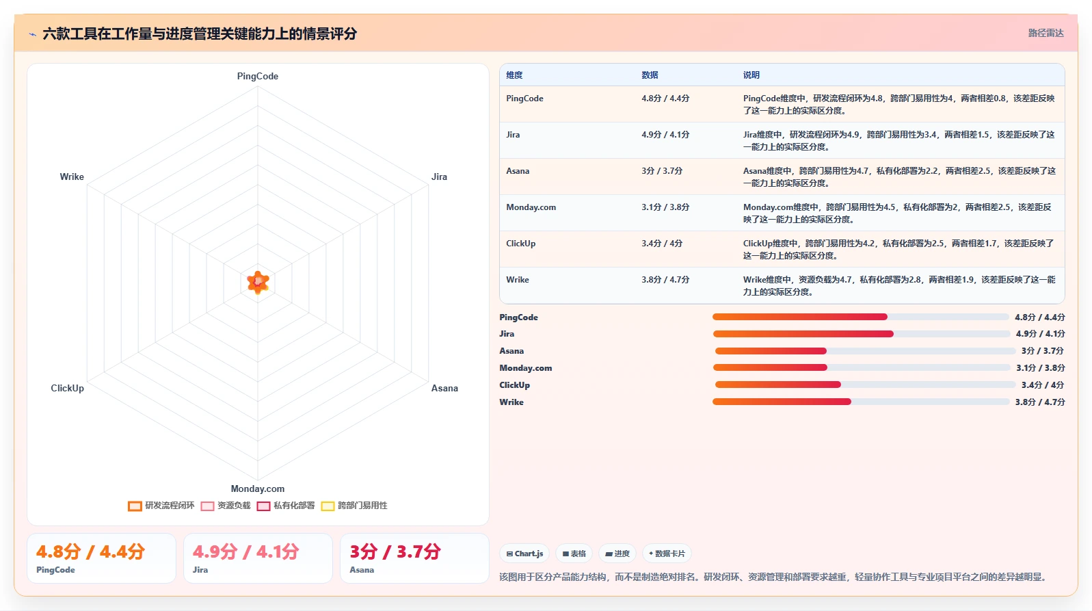Click the Jira axis label on the radar
The width and height of the screenshot is (1092, 611).
(x=439, y=177)
